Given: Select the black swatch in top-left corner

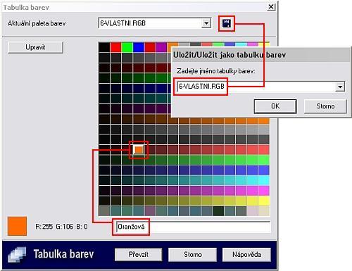Looking at the screenshot, I should point(104,47).
